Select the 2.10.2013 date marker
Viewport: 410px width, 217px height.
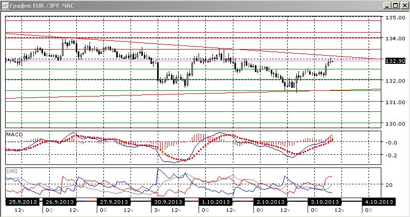[x=270, y=202]
